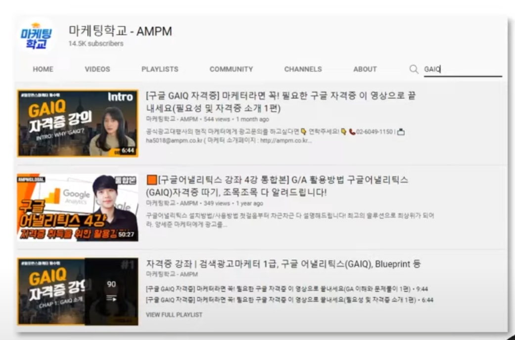Click the channel name under the playlist title
Screen dimensions: 515x340
coord(172,274)
